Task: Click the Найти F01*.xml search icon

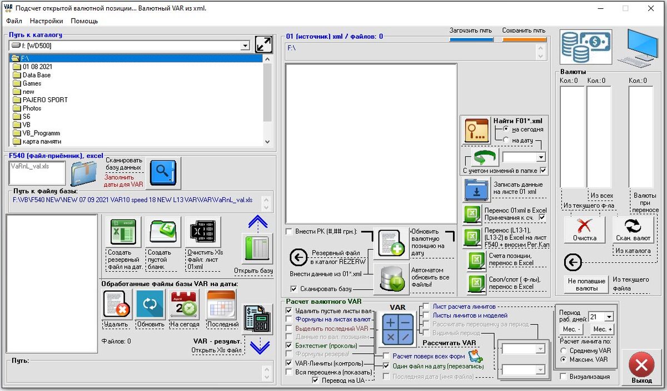Action: click(477, 131)
